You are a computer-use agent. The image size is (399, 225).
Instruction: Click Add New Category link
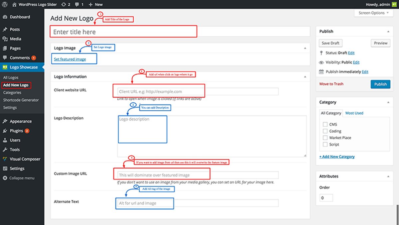337,157
